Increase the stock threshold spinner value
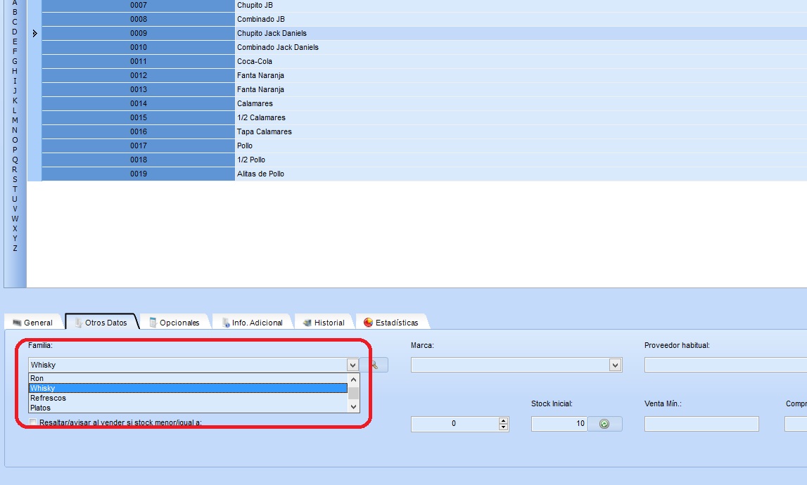Image resolution: width=807 pixels, height=485 pixels. pos(503,421)
